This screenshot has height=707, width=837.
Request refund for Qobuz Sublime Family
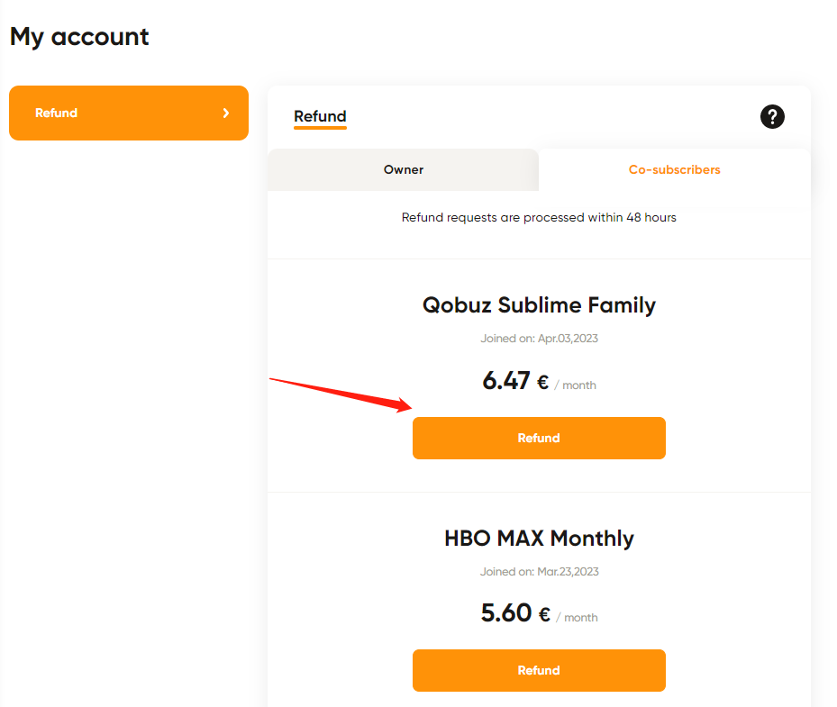point(539,438)
